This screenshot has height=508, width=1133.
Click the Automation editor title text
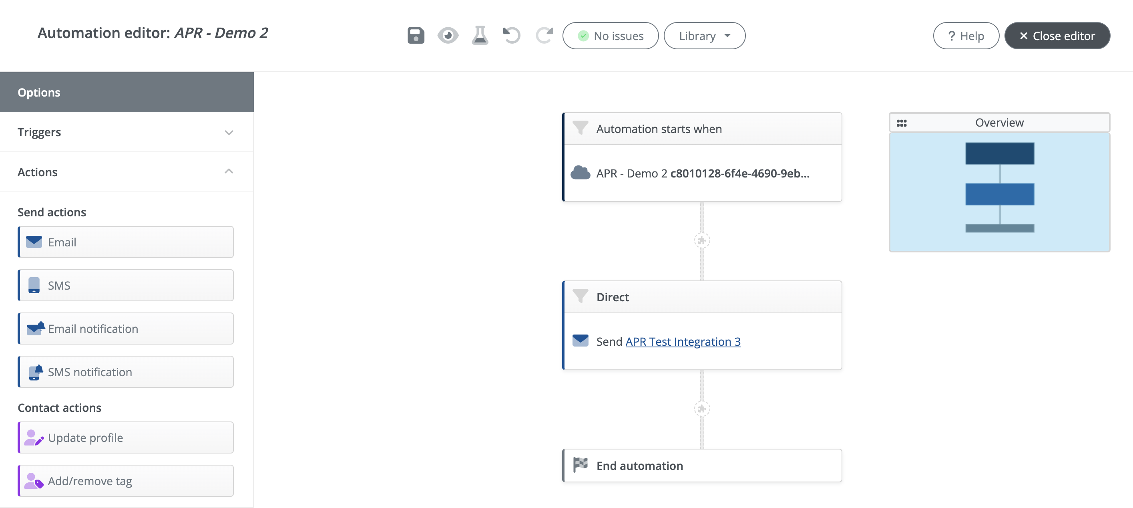click(x=153, y=33)
